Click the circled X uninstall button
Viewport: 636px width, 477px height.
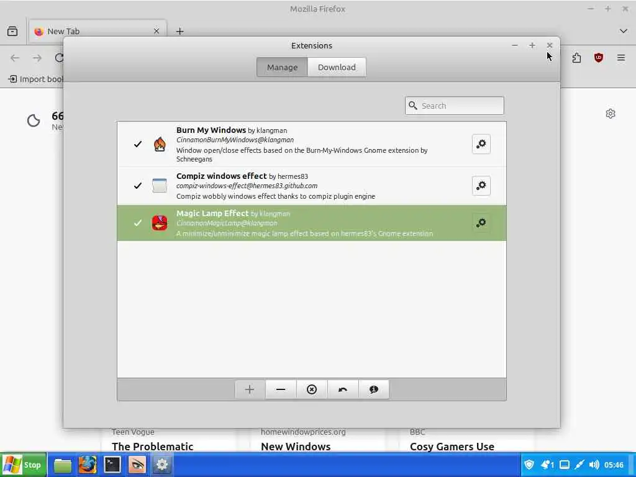pos(312,389)
